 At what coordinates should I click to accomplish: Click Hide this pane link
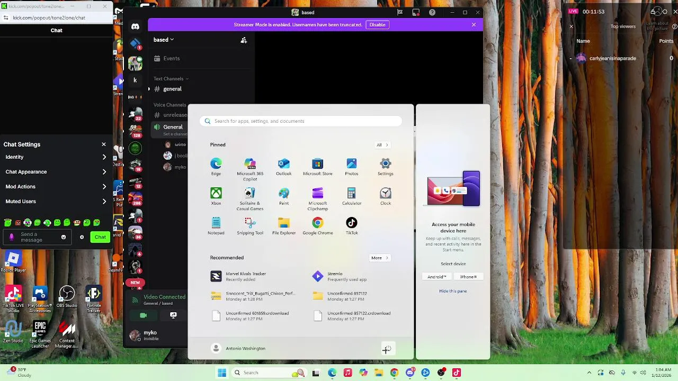[x=453, y=291]
